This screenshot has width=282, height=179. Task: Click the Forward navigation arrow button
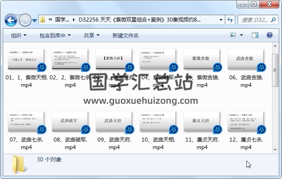25,20
